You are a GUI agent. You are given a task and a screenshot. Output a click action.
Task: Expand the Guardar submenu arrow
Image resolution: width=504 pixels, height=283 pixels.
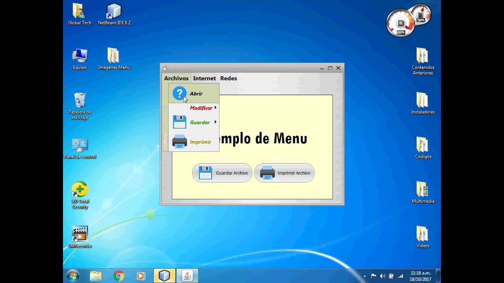pyautogui.click(x=215, y=122)
